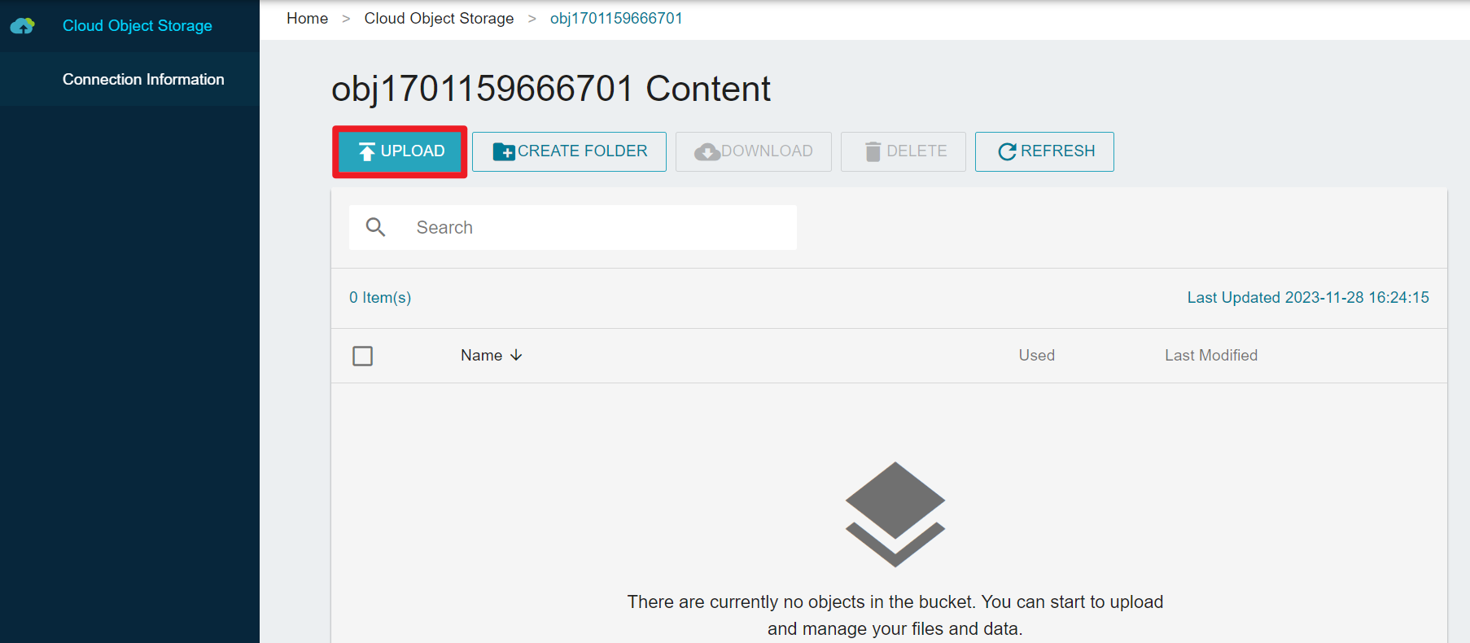Sort by the Last Modified column header
Screen dimensions: 1470x643
[x=1210, y=356]
